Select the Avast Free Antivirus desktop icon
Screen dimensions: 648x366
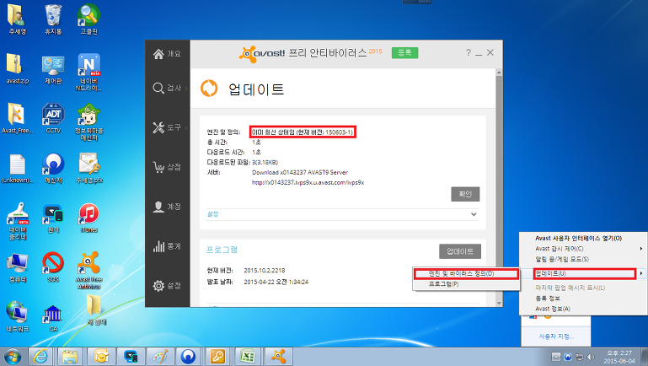pyautogui.click(x=88, y=271)
